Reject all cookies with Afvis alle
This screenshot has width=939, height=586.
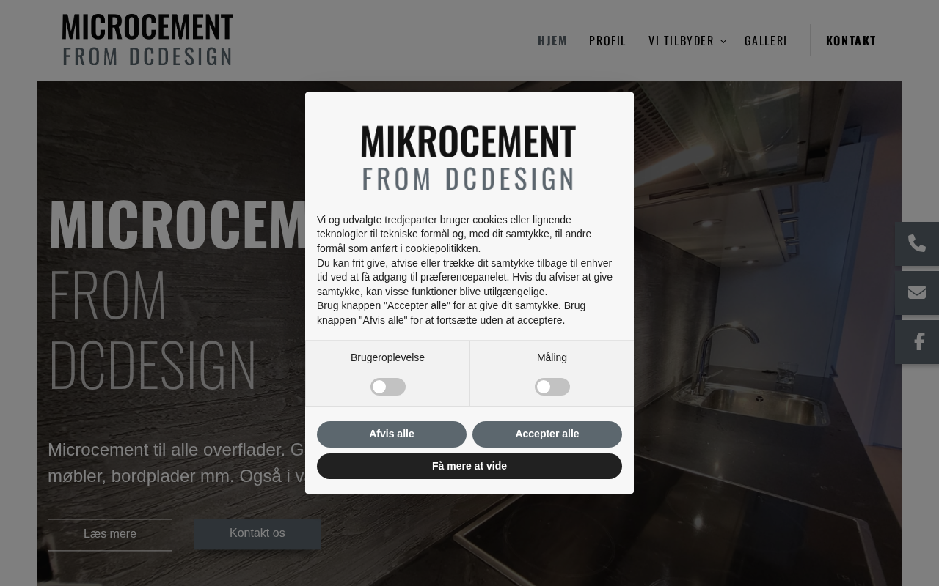pyautogui.click(x=392, y=434)
